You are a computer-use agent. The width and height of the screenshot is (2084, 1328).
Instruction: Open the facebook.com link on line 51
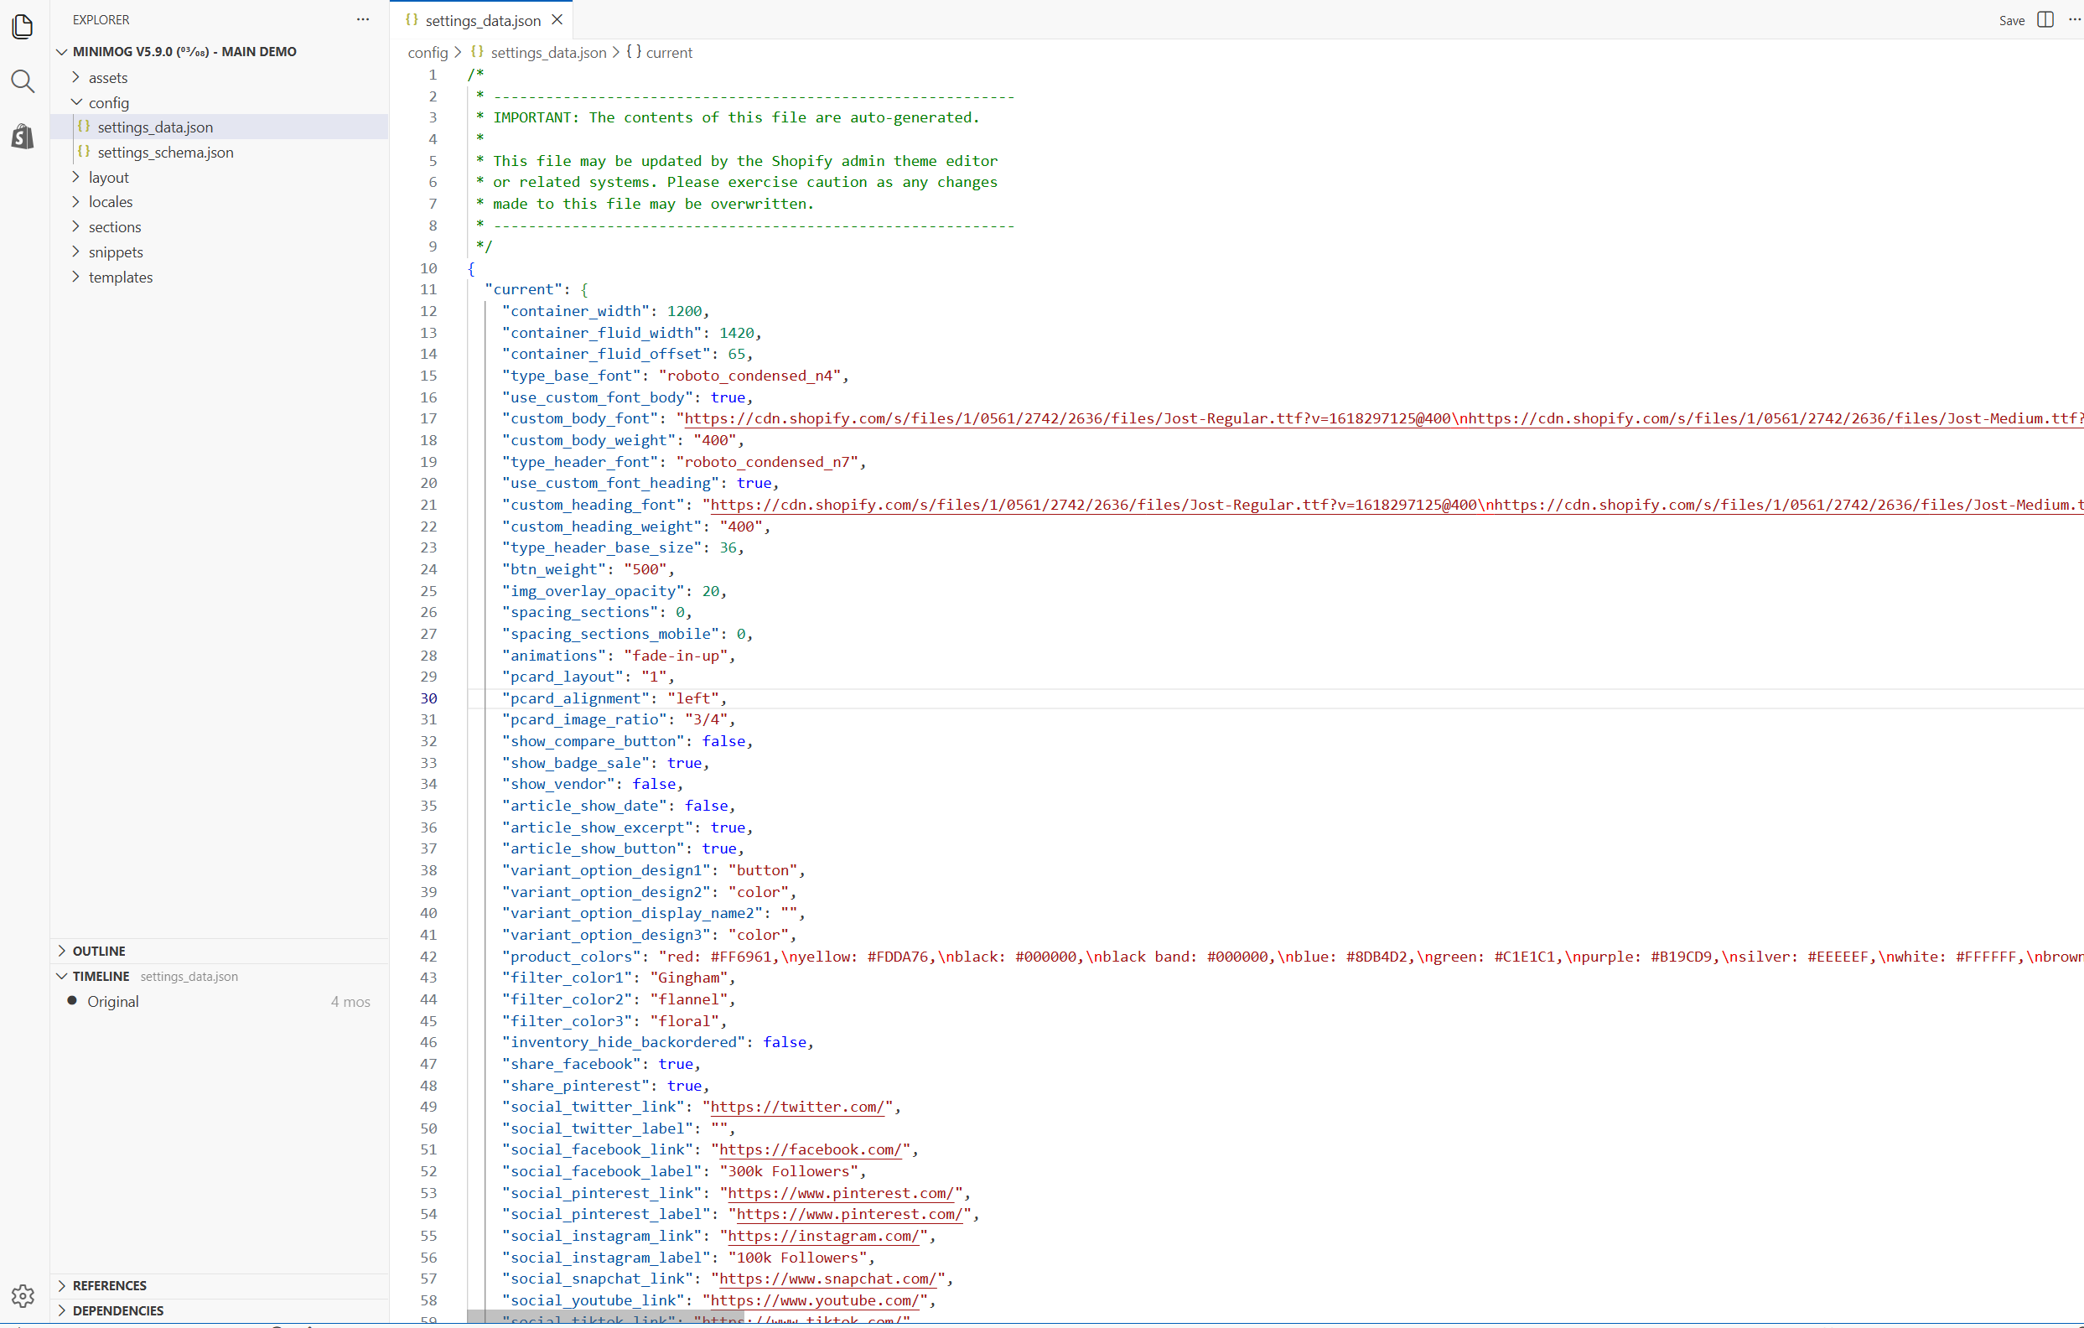click(x=810, y=1149)
